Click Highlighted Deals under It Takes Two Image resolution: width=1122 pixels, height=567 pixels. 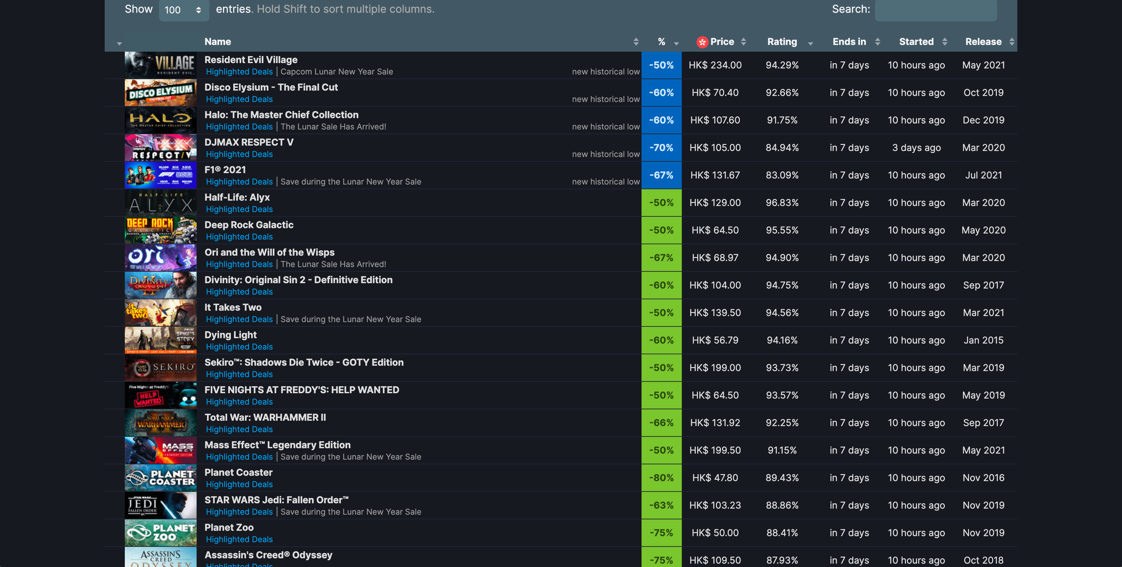[x=239, y=319]
